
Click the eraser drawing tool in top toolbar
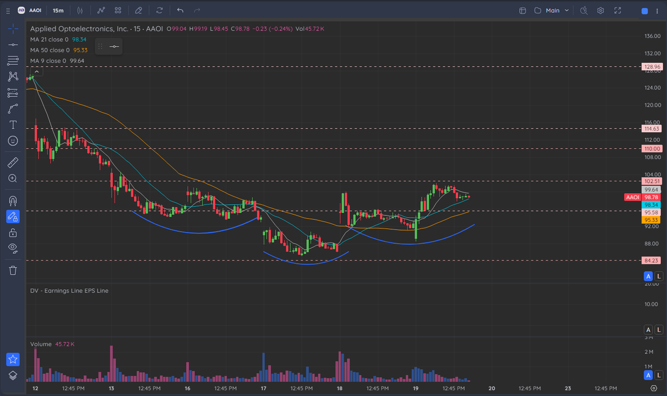138,11
